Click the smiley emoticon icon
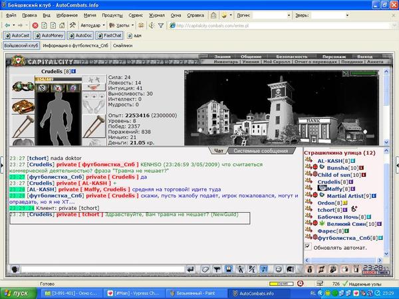The width and height of the screenshot is (399, 299). click(278, 269)
